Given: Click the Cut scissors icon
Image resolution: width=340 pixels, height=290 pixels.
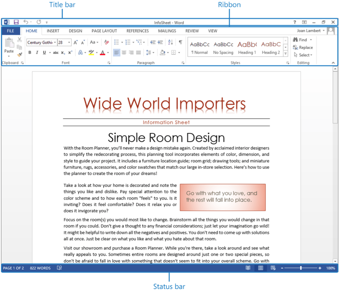Looking at the screenshot, I should (20, 40).
